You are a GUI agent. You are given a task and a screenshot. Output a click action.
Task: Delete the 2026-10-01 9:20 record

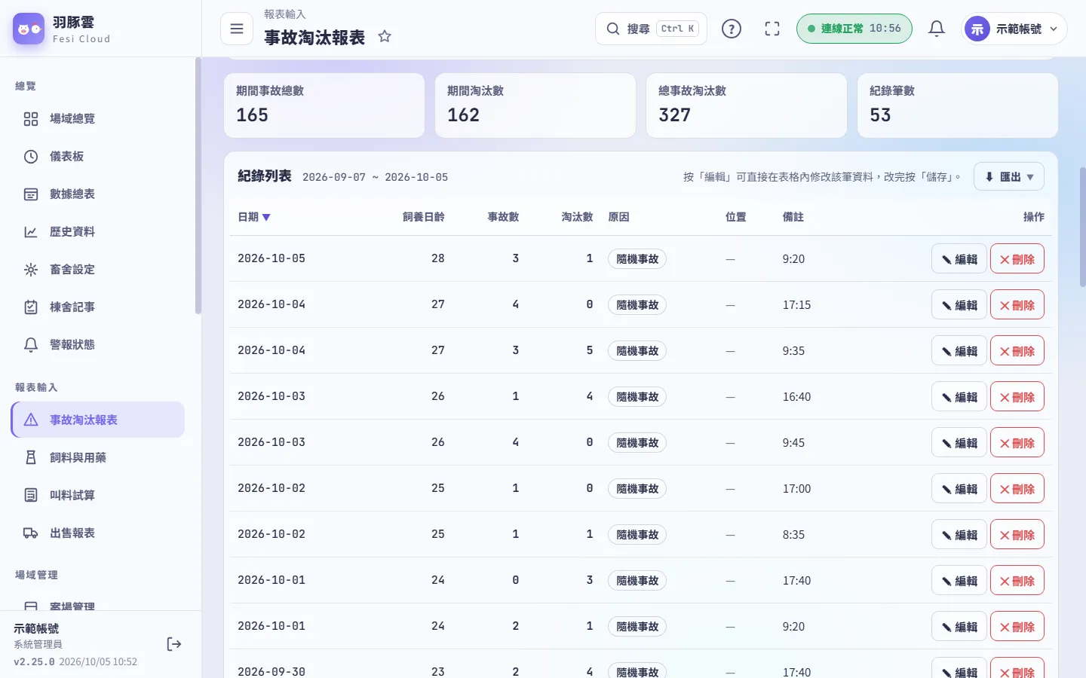pyautogui.click(x=1017, y=627)
